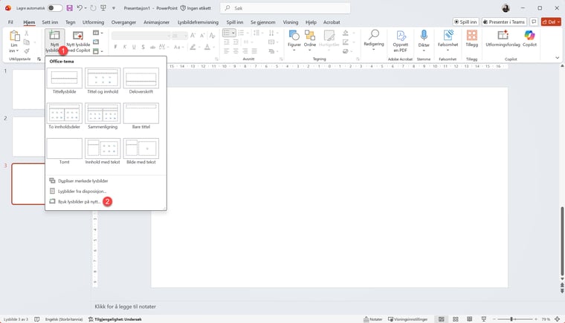The height and width of the screenshot is (323, 565).
Task: Switch to the Utforming tab
Action: pos(94,22)
